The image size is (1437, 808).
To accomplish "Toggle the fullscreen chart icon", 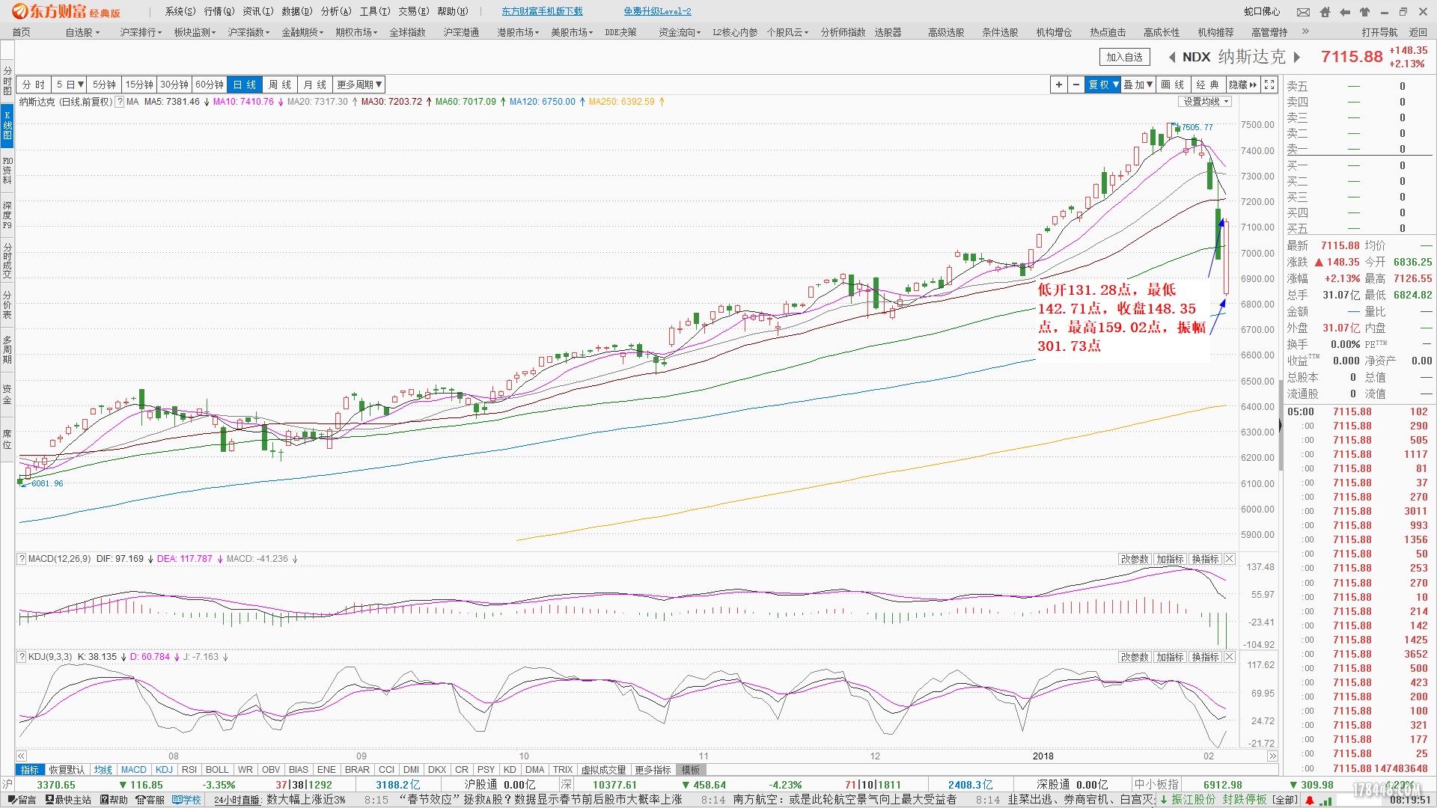I will click(1269, 85).
